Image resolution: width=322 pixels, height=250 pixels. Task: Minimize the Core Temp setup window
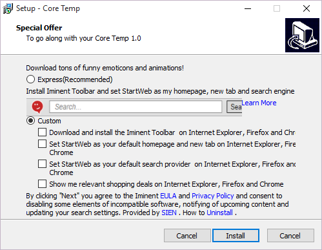pos(248,8)
